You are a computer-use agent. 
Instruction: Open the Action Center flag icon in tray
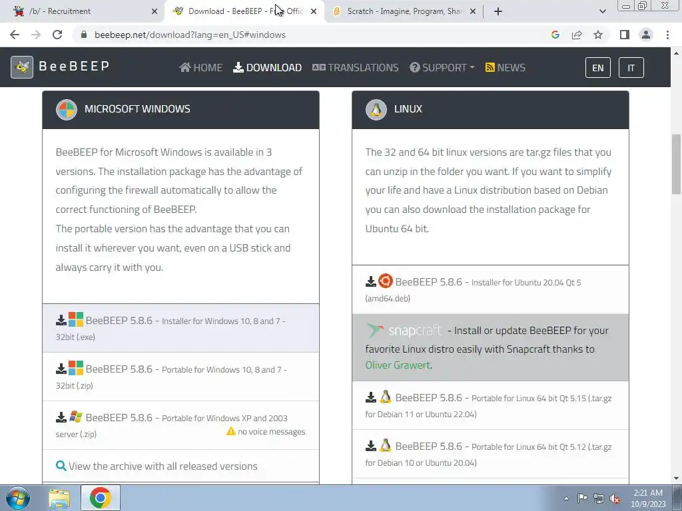[582, 498]
